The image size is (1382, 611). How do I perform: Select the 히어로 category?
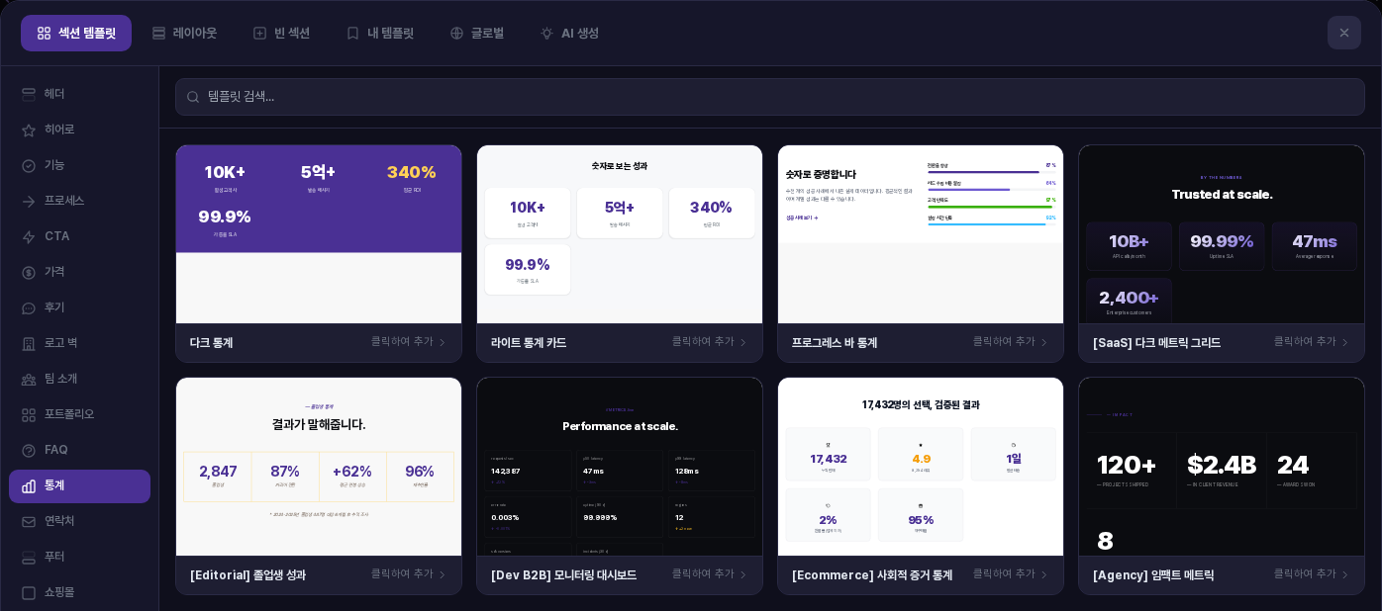click(79, 130)
